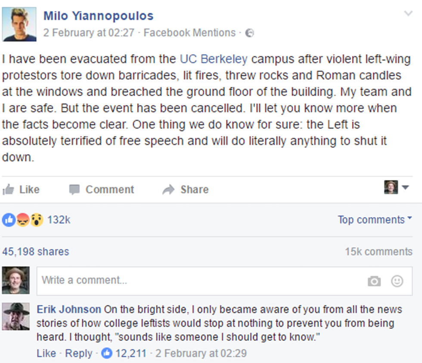This screenshot has width=422, height=363.
Task: Click Erik Johnson's name
Action: (x=69, y=309)
